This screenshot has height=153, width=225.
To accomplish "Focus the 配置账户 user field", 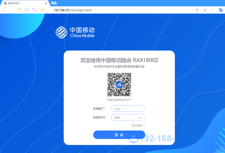I will pyautogui.click(x=128, y=109).
